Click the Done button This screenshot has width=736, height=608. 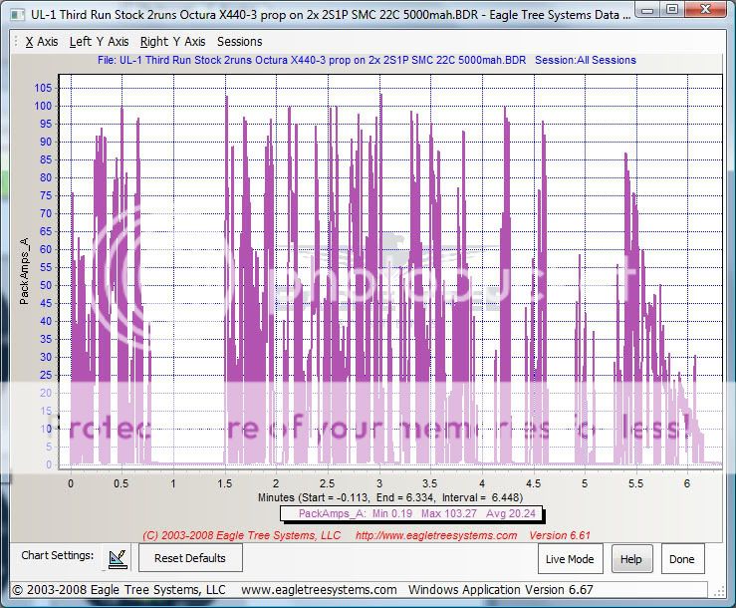681,559
